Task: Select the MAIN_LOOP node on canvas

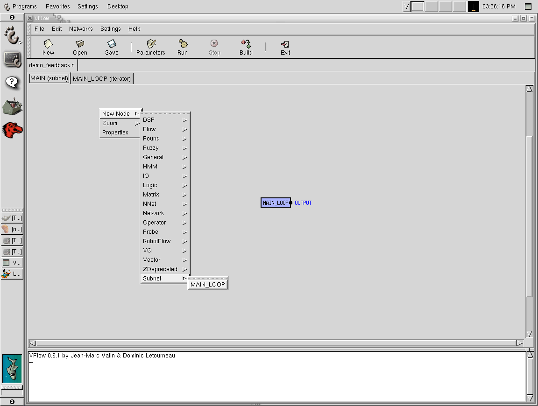Action: tap(275, 203)
